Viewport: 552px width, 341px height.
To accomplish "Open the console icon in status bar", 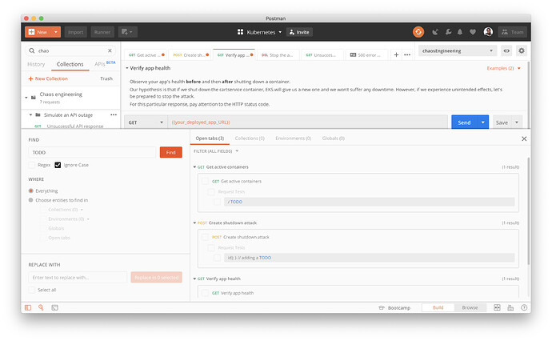I will [54, 307].
